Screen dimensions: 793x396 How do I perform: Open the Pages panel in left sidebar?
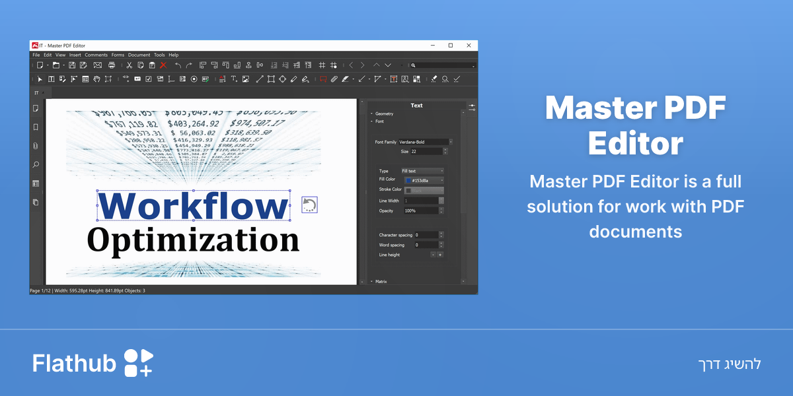36,108
